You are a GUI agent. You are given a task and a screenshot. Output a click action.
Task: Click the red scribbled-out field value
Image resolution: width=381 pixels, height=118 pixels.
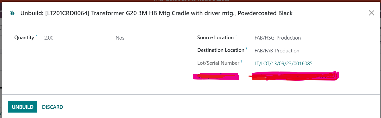(294, 76)
